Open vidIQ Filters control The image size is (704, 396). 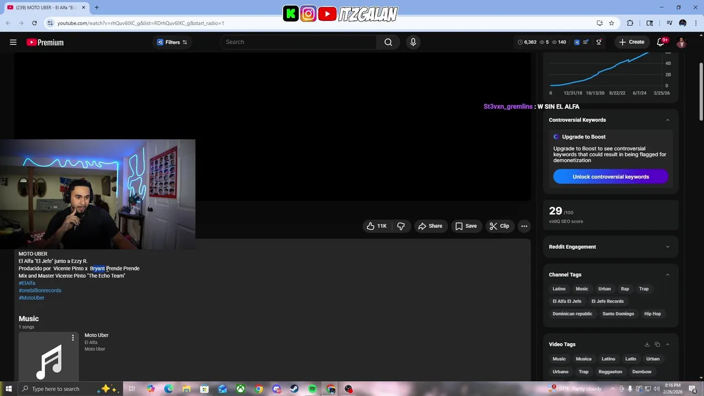(172, 42)
